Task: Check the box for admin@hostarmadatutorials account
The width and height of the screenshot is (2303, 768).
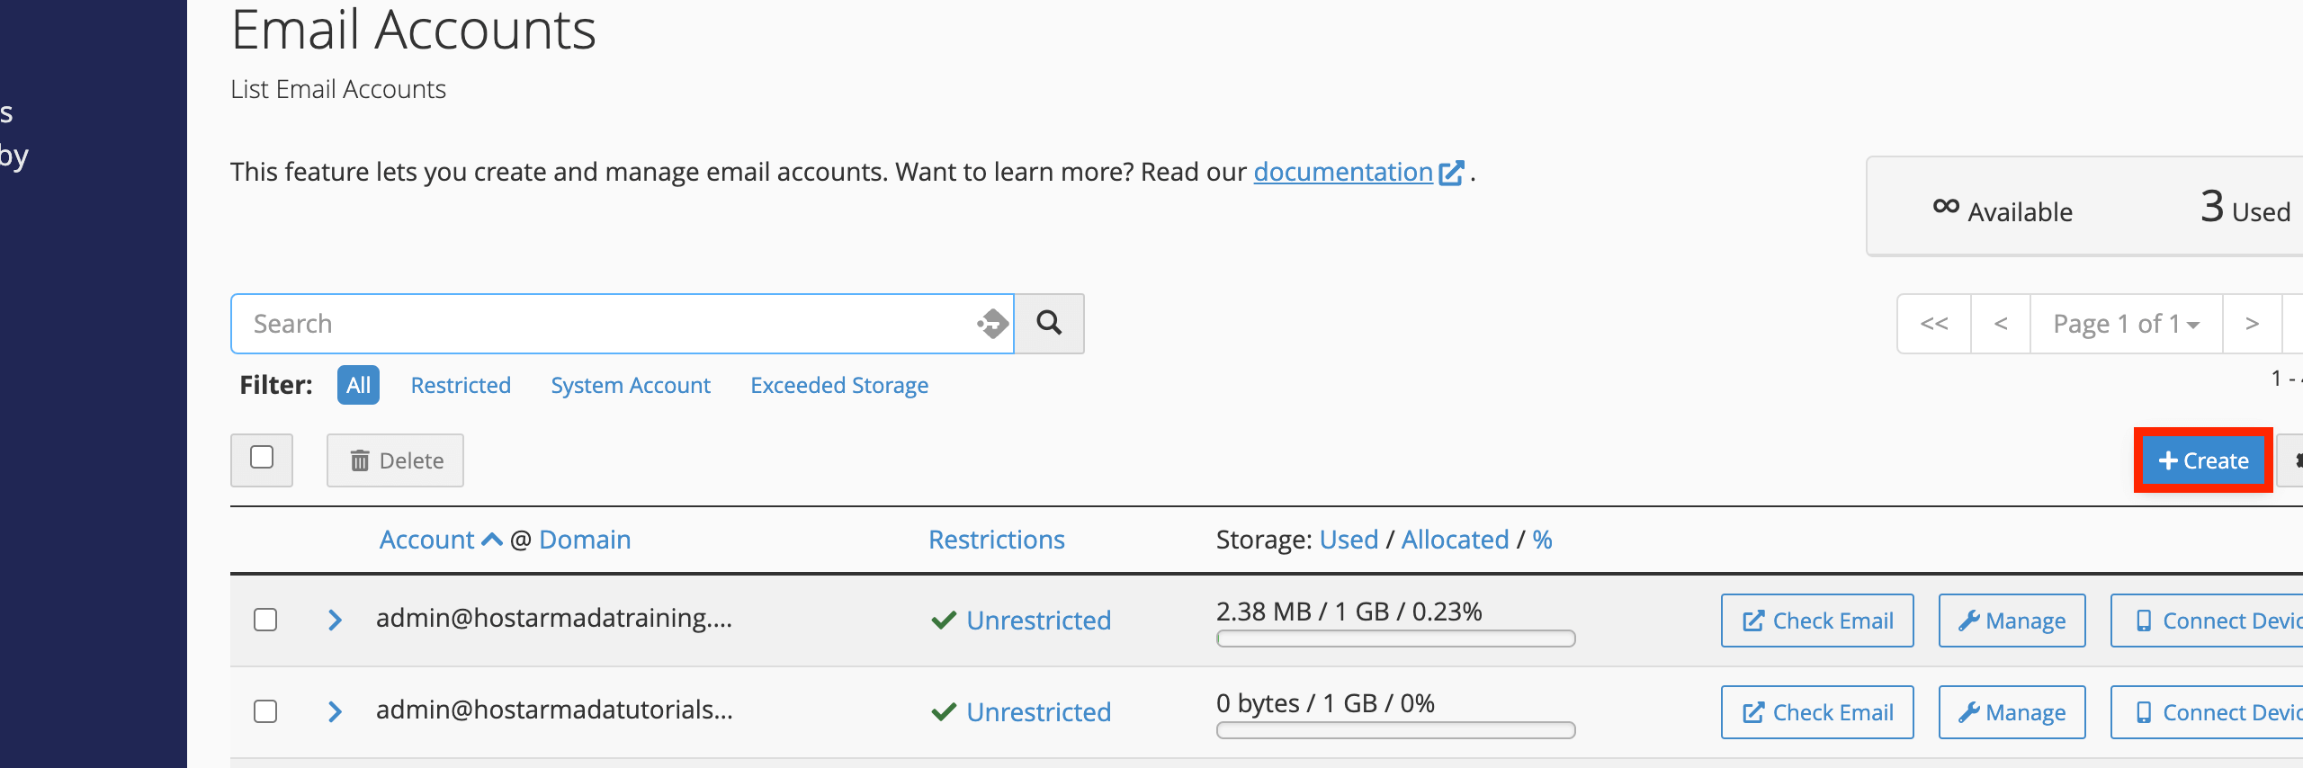Action: click(x=265, y=711)
